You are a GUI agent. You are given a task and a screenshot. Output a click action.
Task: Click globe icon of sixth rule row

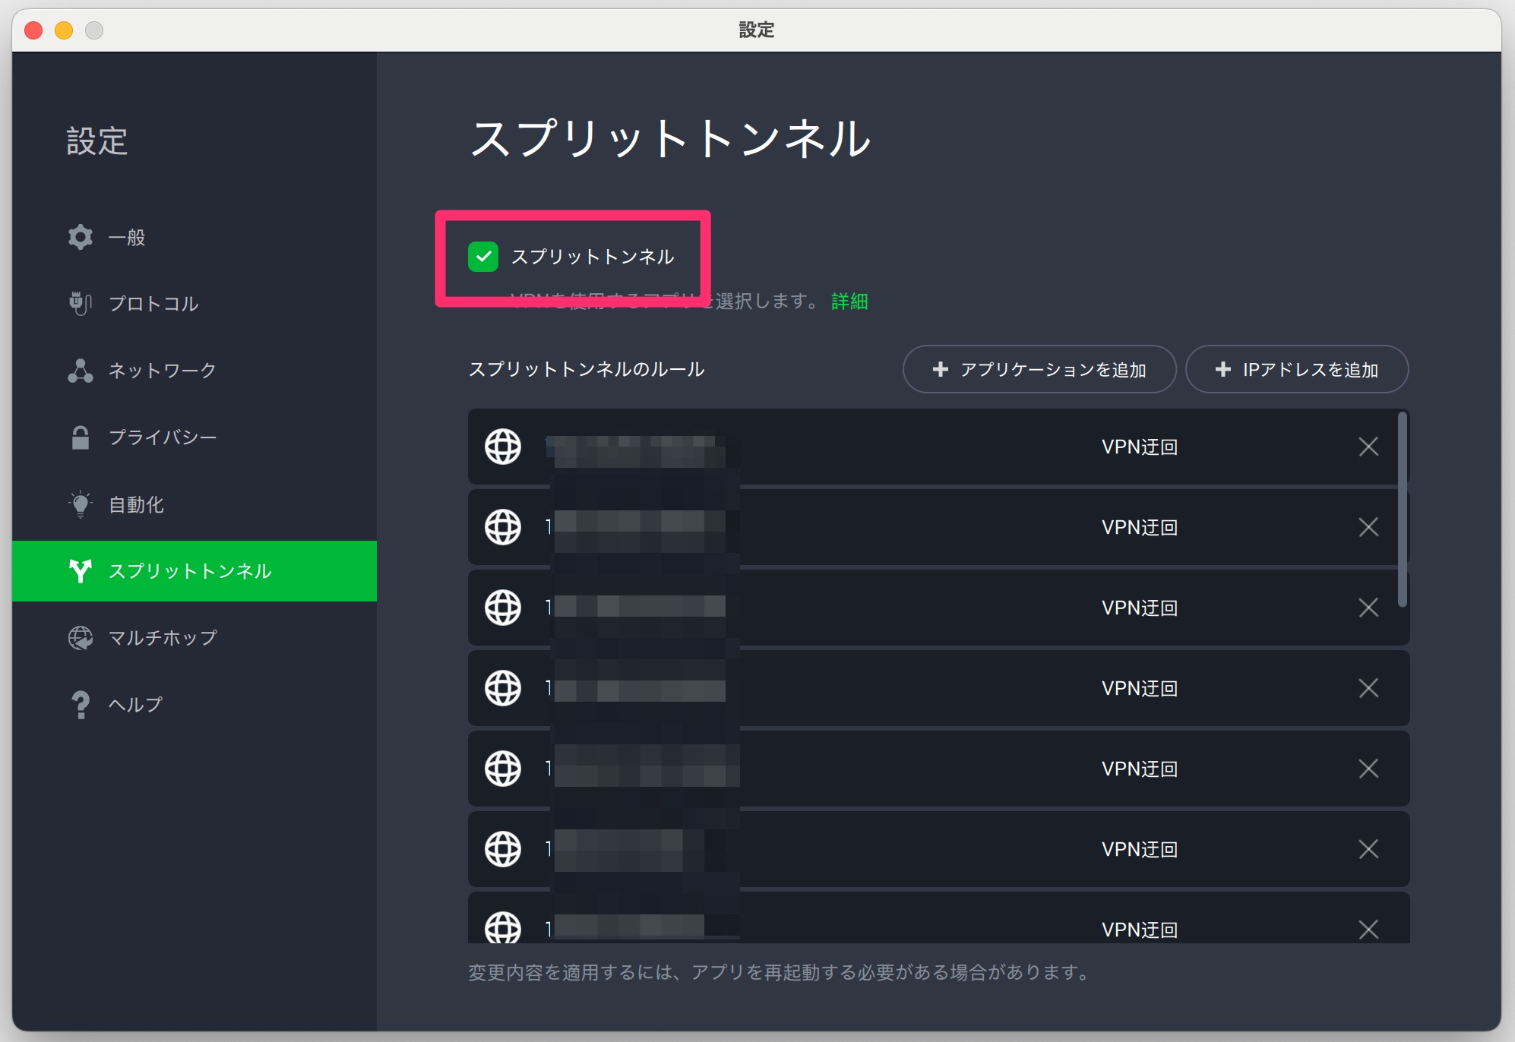coord(503,849)
